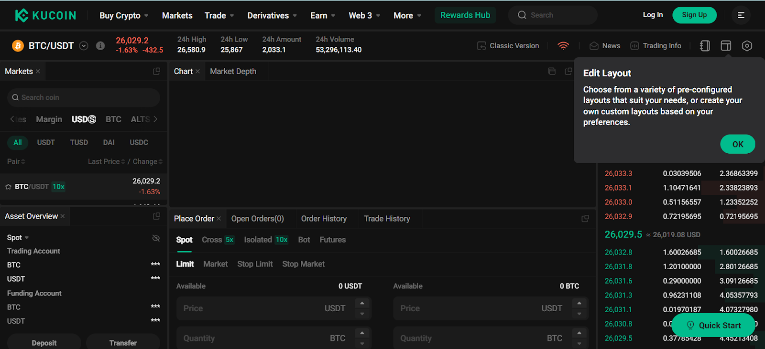
Task: Click the search magnifier in the header
Action: (x=522, y=15)
